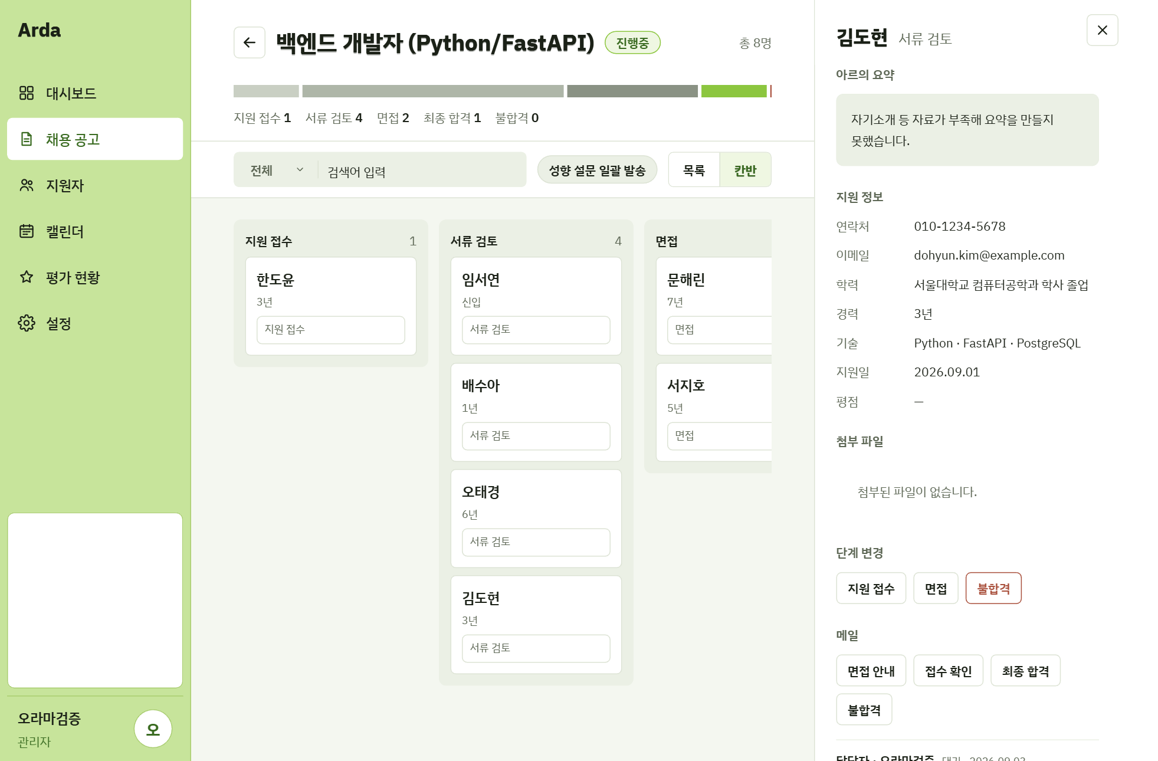Viewport: 1158px width, 761px height.
Task: Send 불합격 mail
Action: (x=864, y=710)
